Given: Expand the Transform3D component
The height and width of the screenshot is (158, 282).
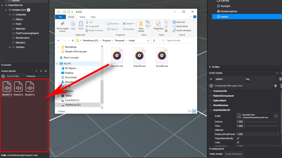Looking at the screenshot, I should pos(210,91).
